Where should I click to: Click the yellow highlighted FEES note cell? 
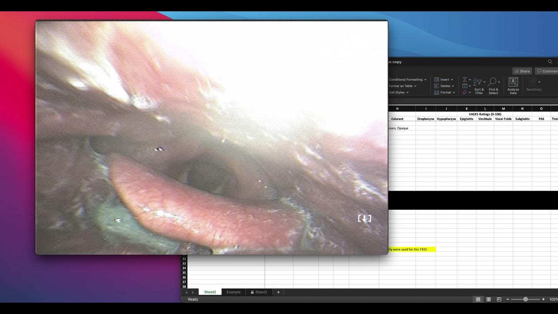412,249
